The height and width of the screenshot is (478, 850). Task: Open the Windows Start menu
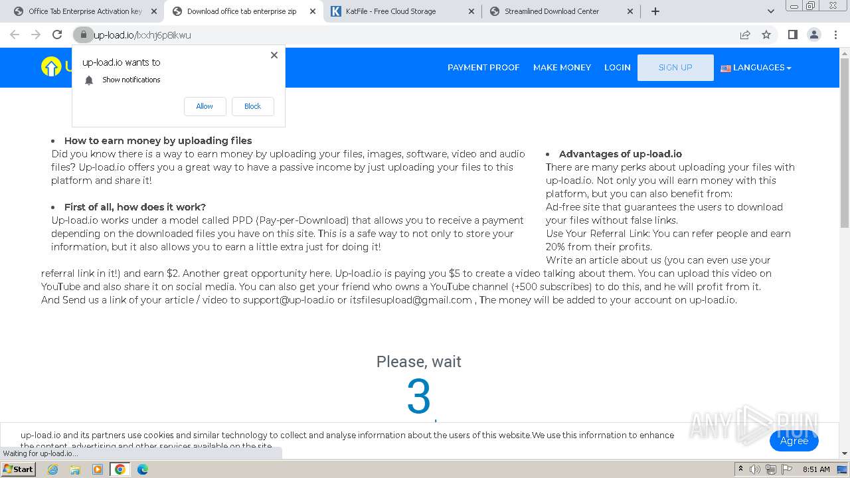pos(19,469)
